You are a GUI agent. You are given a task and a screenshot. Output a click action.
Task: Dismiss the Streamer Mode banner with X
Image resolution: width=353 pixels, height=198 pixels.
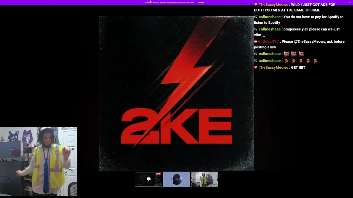click(x=349, y=2)
